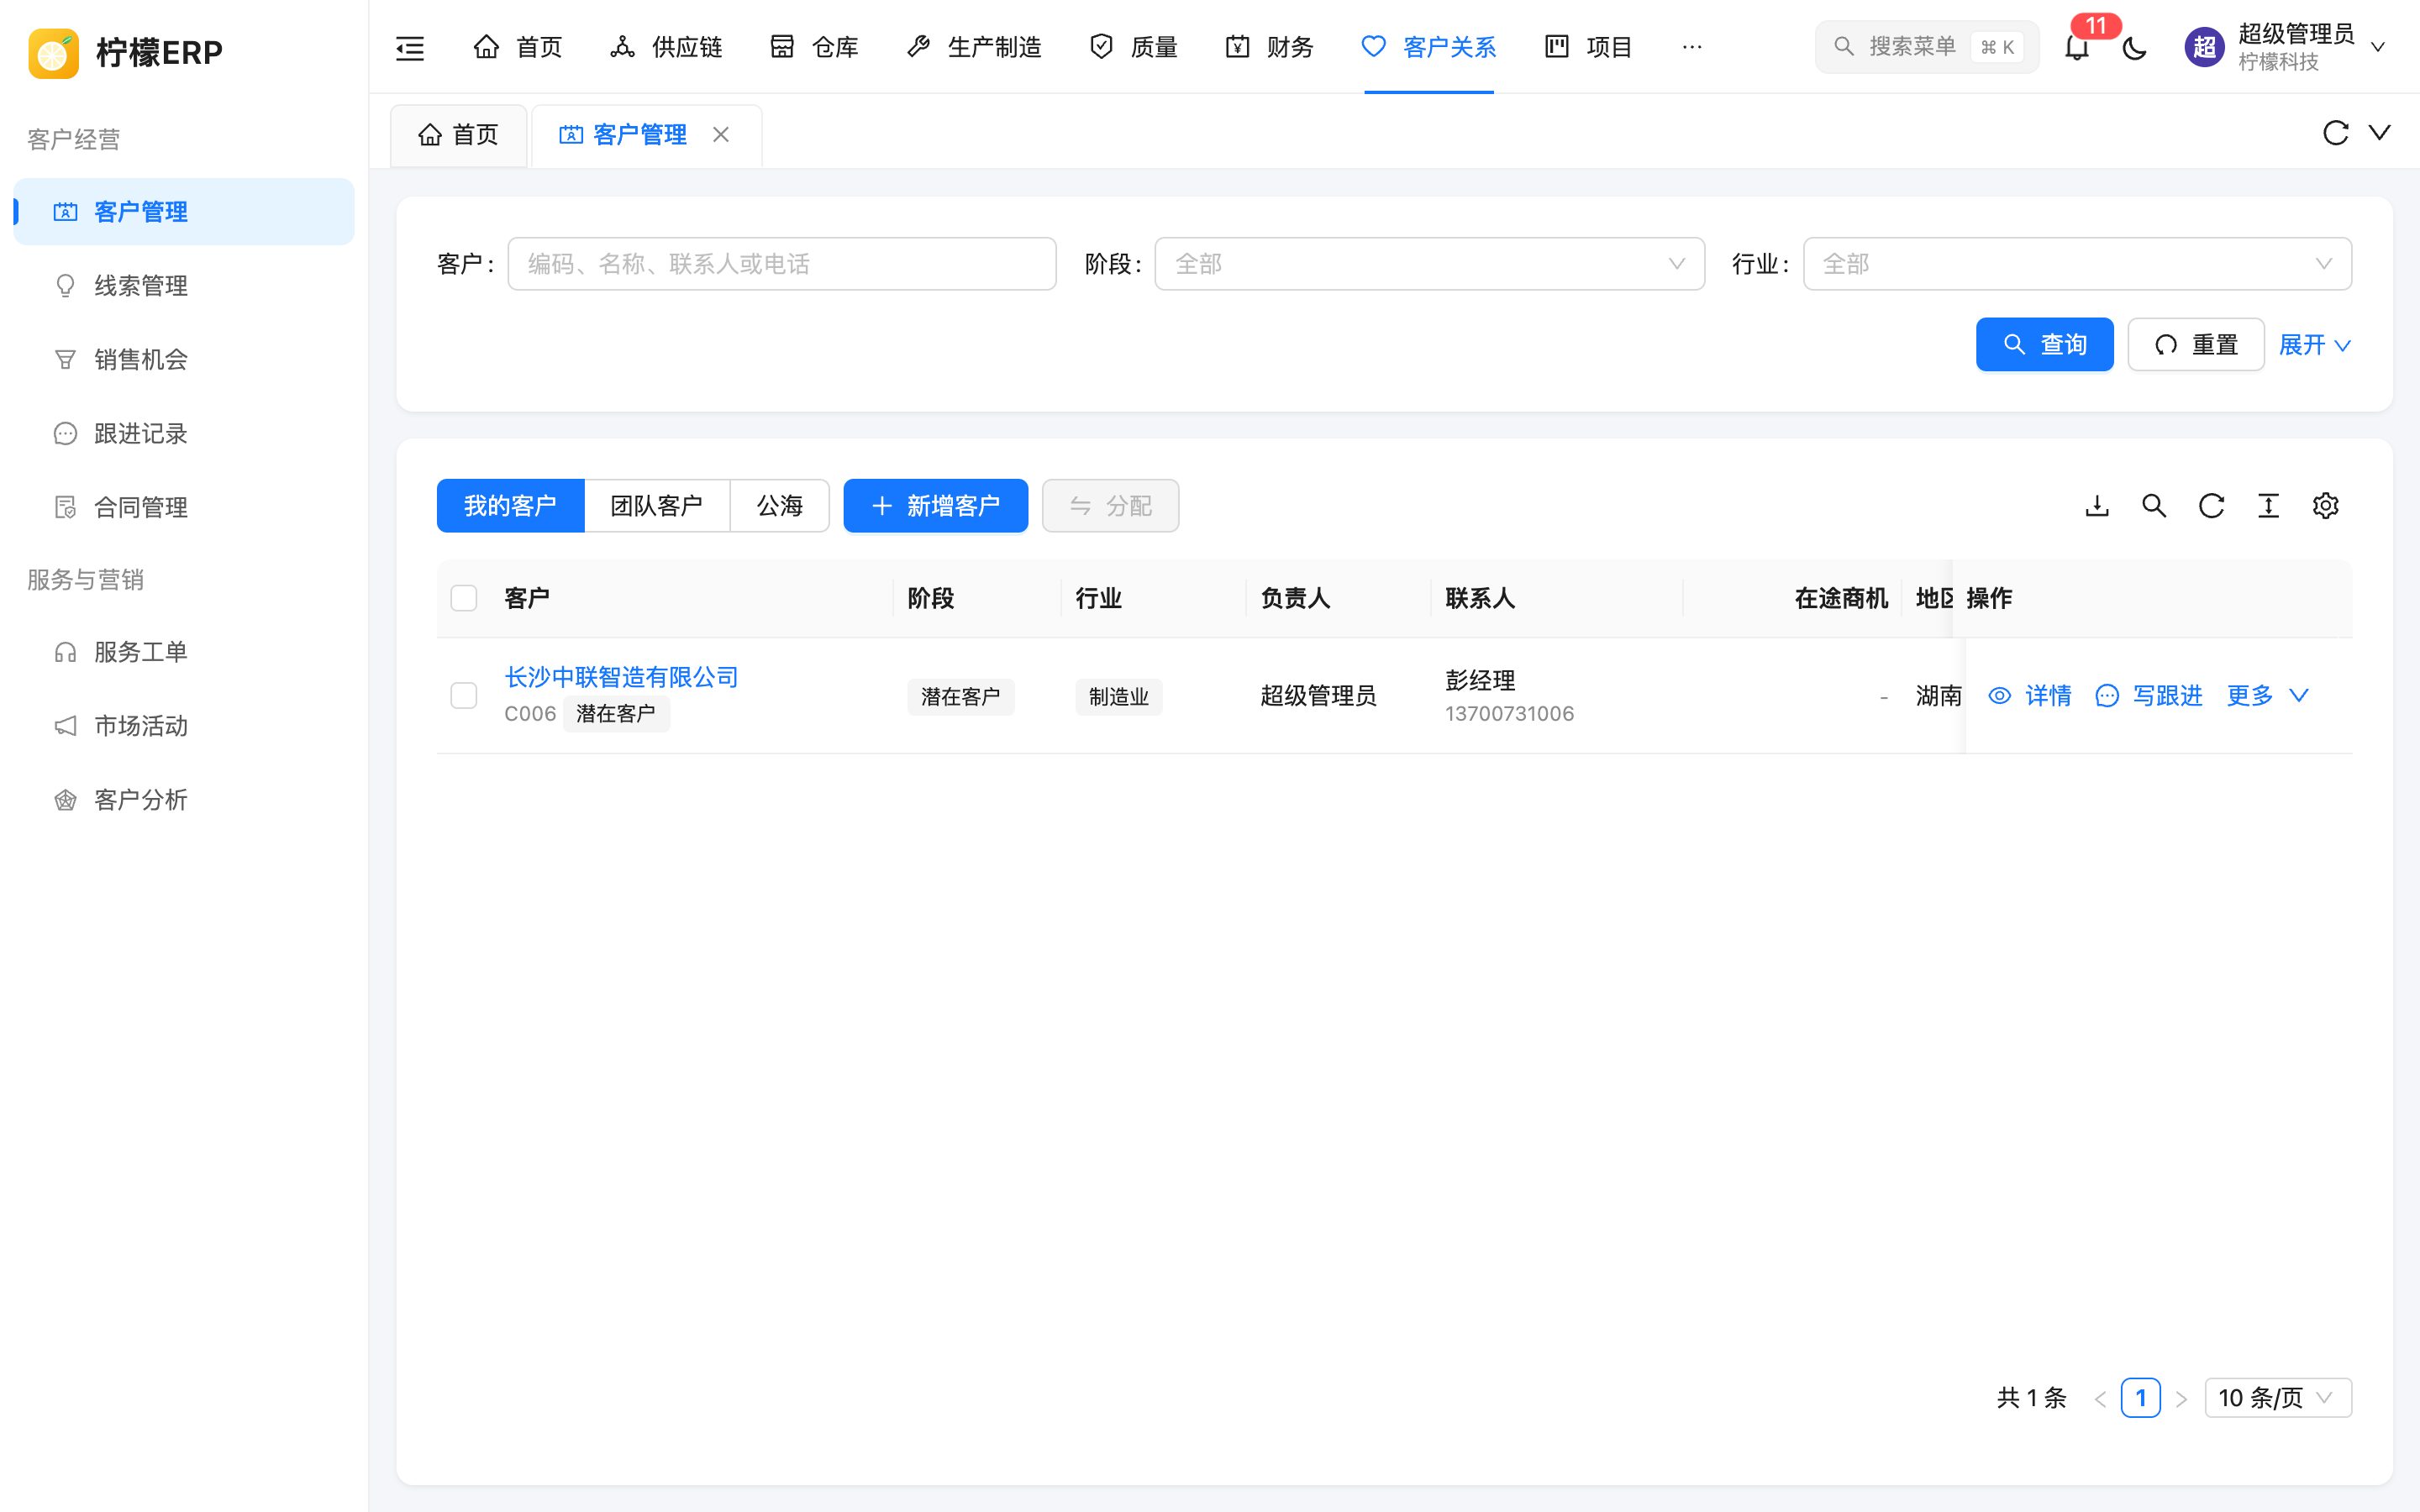Open the 行业 filter dropdown

click(2077, 264)
